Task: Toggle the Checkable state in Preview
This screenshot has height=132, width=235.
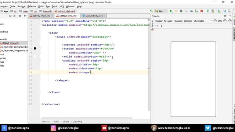Action: pyautogui.click(x=199, y=21)
